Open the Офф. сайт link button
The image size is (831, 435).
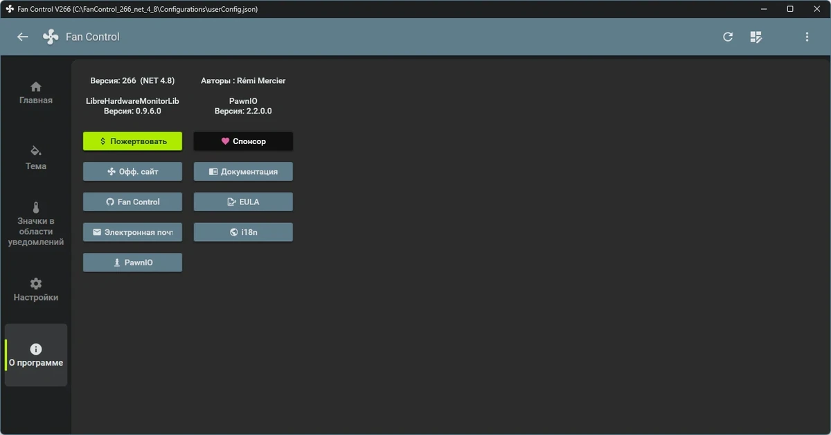pos(132,172)
